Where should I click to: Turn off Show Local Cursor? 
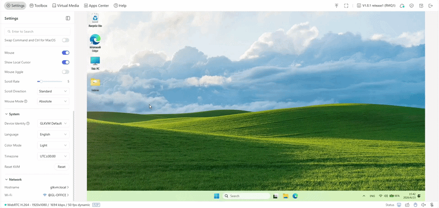click(x=65, y=62)
